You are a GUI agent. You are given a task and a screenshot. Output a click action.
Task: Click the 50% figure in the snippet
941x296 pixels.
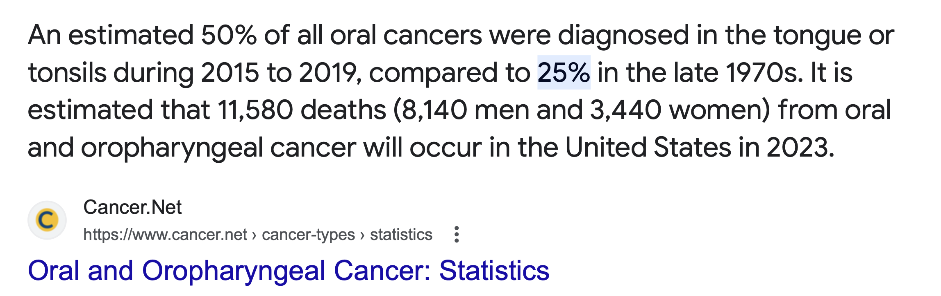pyautogui.click(x=229, y=35)
